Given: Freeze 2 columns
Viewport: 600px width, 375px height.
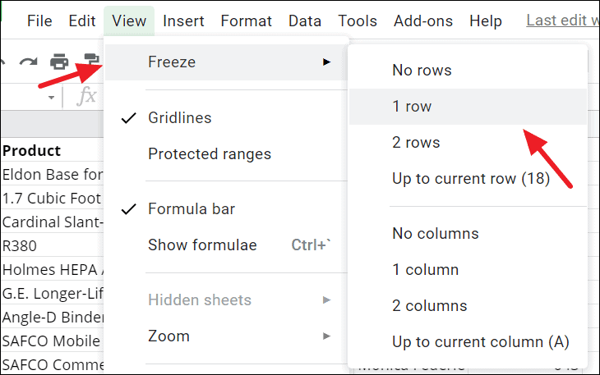Looking at the screenshot, I should [x=429, y=306].
